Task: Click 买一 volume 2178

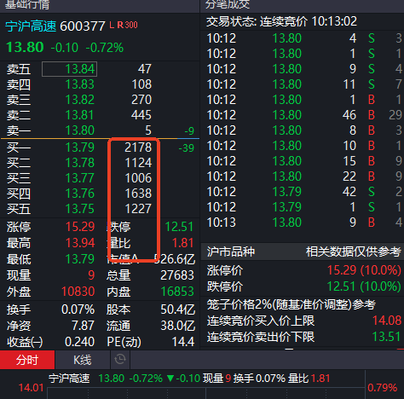Action: tap(138, 147)
